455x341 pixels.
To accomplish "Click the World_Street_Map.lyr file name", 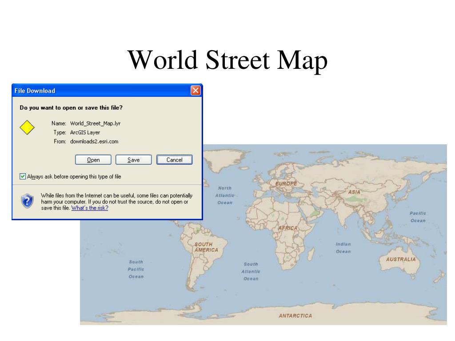I will [95, 123].
